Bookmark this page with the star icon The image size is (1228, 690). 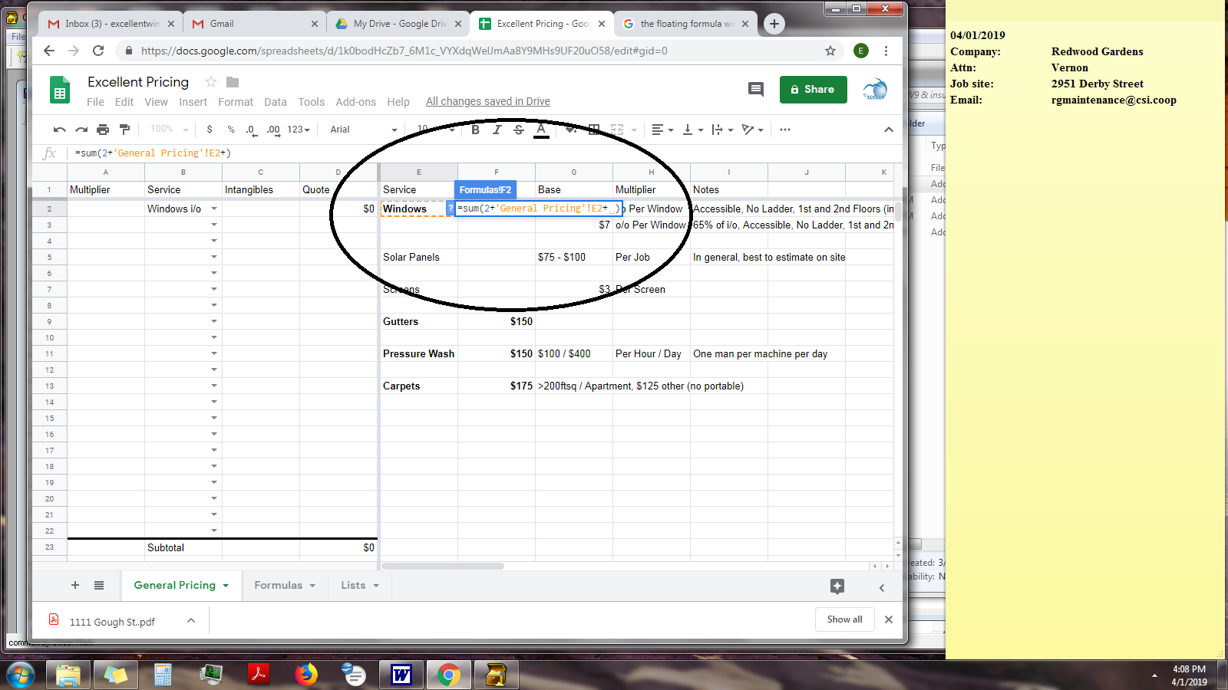(830, 51)
